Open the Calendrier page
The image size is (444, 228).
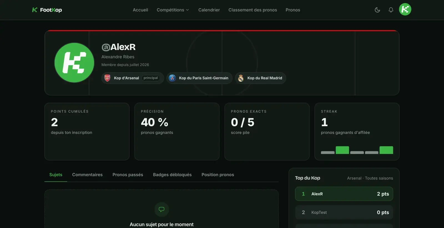209,10
